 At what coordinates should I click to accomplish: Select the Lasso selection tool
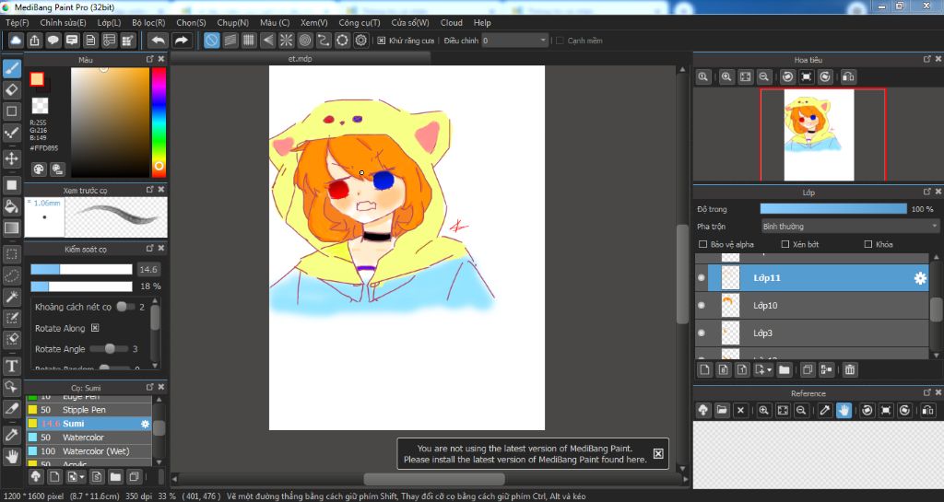11,275
